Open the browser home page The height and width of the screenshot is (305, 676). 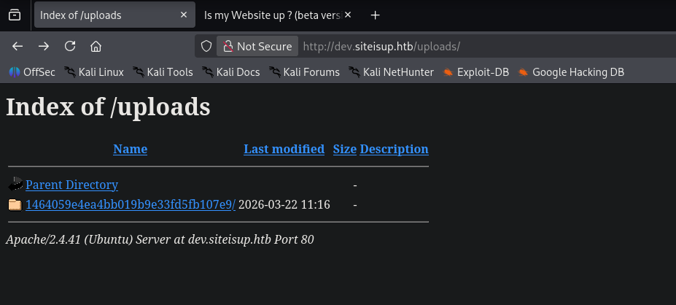pos(96,46)
